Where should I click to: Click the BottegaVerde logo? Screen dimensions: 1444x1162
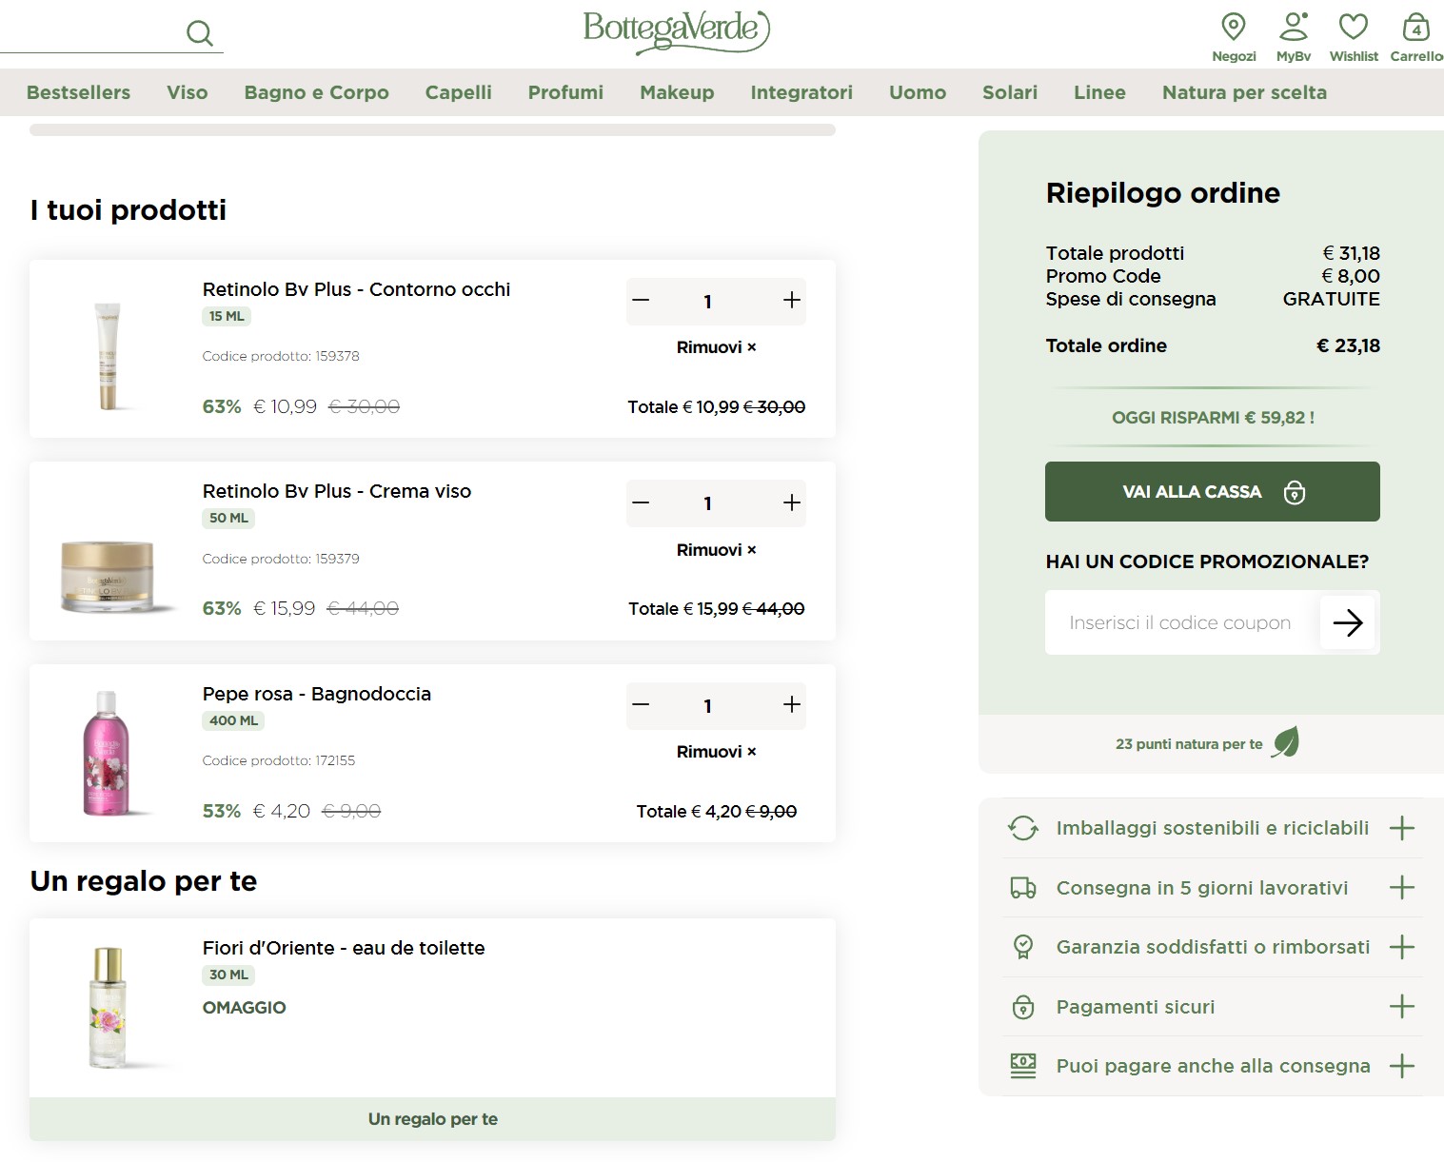click(x=676, y=30)
